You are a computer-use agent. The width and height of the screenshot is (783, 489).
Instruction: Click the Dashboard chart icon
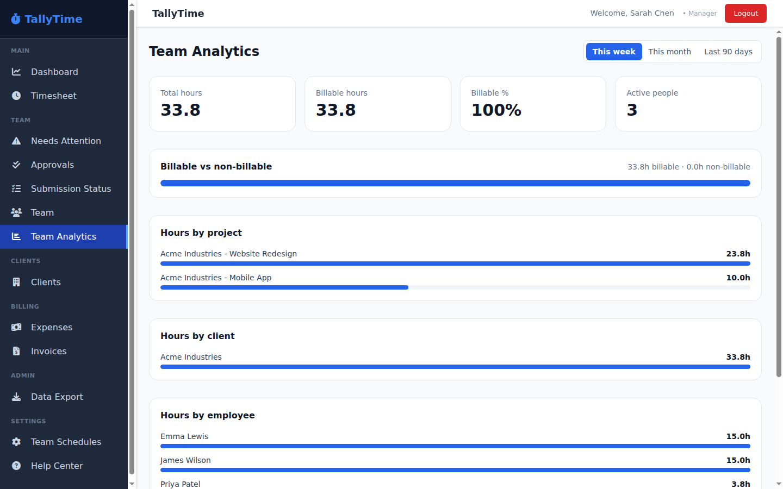click(16, 72)
